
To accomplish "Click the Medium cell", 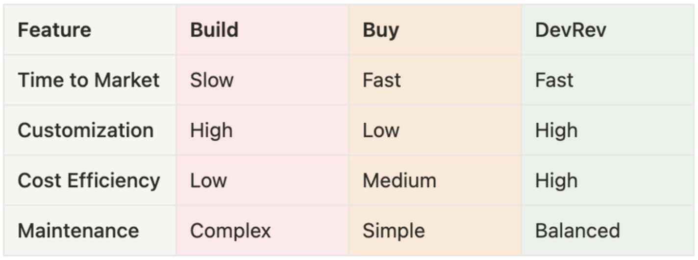I will tap(399, 181).
